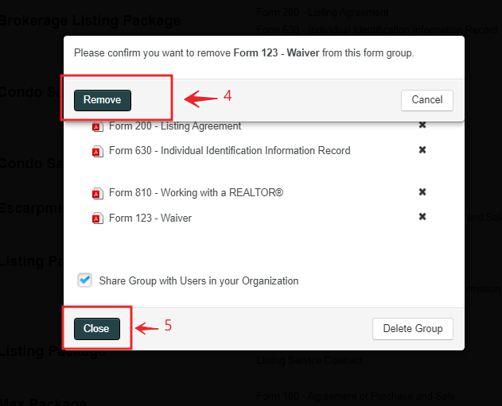Cancel the form removal confirmation
502x406 pixels.
coord(427,100)
